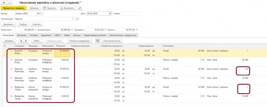Switch to the НДФЛ tab
This screenshot has height=107, width=267.
point(57,35)
